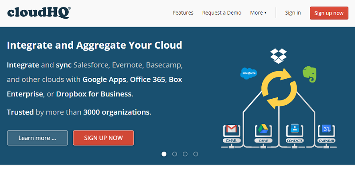Click the text Dropbox for Business

click(x=94, y=94)
